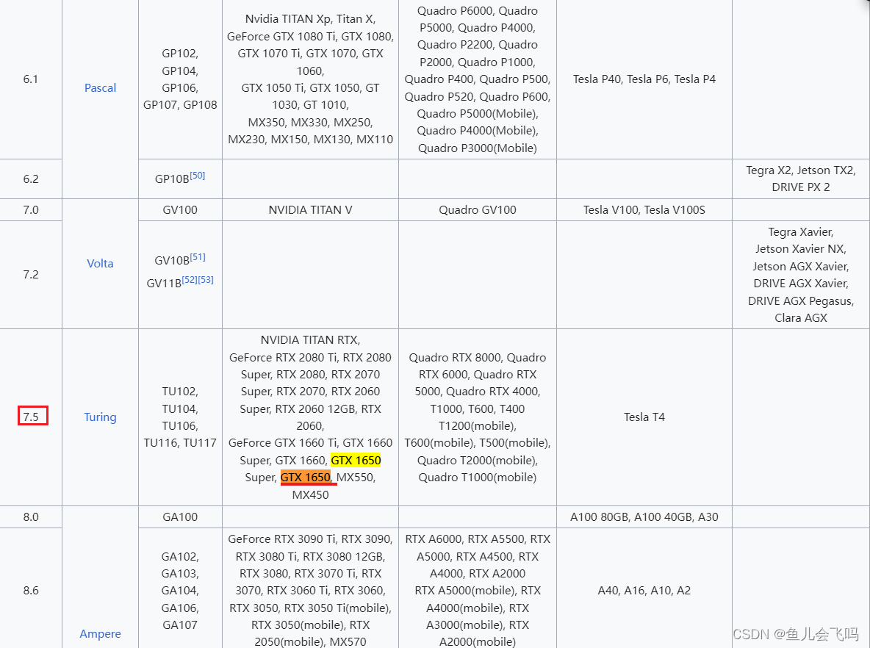Screen dimensions: 870x648
Task: Click the Nvidia TITAN Xp GeForce list cell
Action: tap(310, 79)
